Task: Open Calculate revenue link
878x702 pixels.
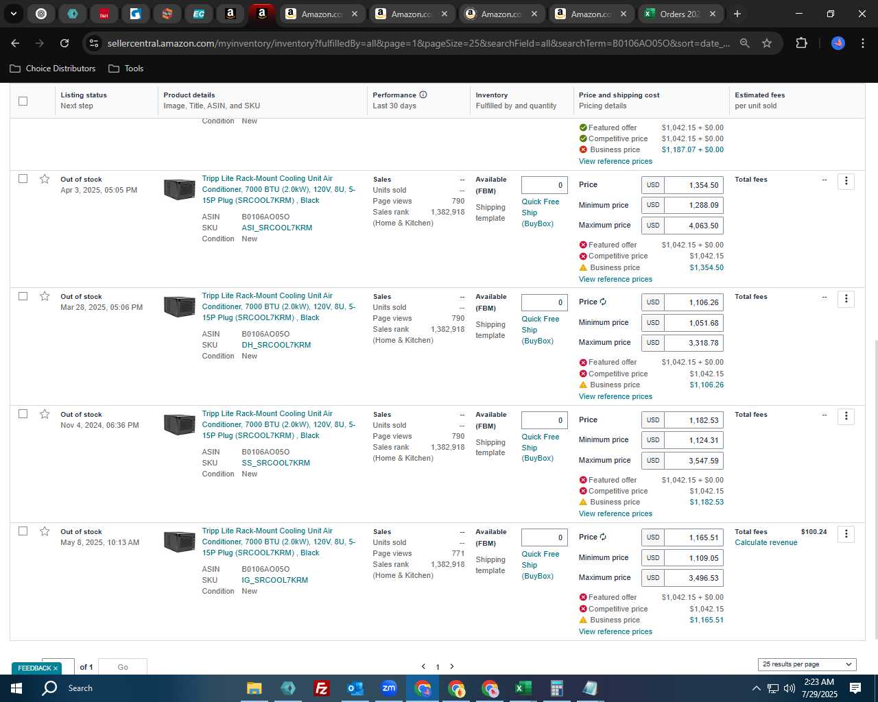Action: coord(766,542)
